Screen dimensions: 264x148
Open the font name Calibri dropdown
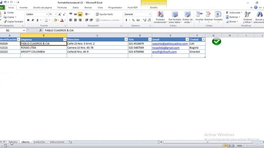(x=47, y=14)
